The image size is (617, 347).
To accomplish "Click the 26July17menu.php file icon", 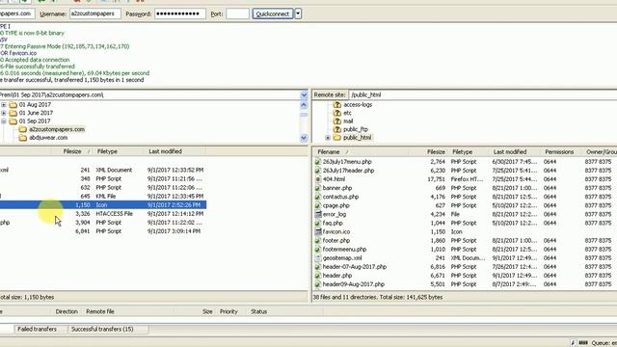I will [318, 162].
